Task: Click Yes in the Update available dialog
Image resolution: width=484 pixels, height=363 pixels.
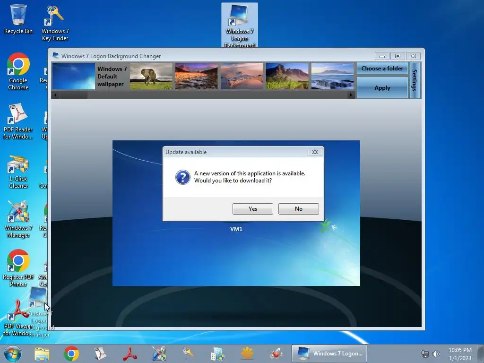Action: [252, 208]
